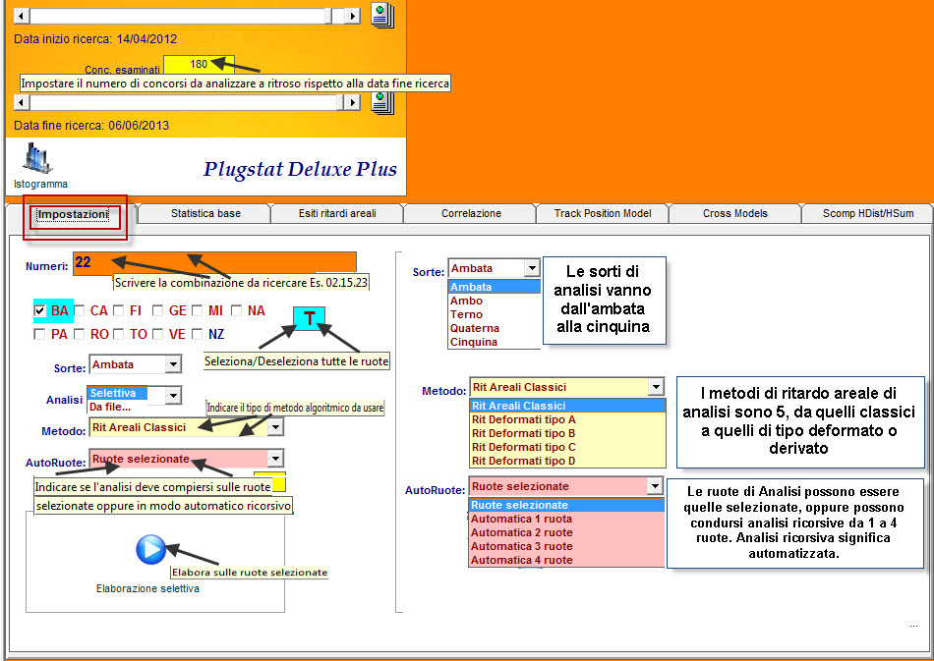Click the AutoRuote dropdown arrow above Automatica options
The height and width of the screenshot is (661, 934).
pyautogui.click(x=655, y=486)
